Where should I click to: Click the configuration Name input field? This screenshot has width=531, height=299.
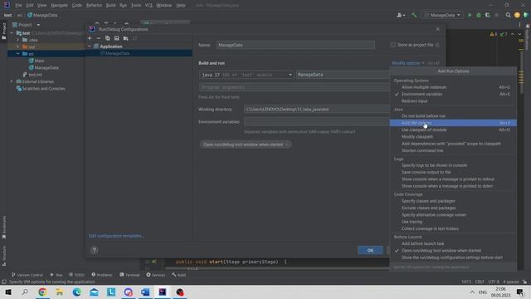point(295,45)
